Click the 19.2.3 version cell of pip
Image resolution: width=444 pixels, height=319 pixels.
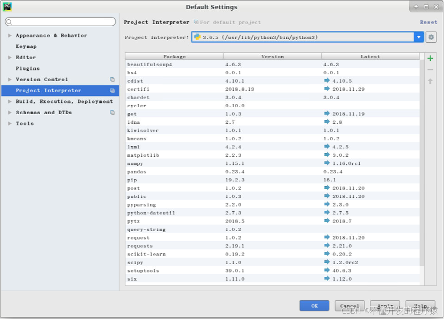tap(235, 180)
